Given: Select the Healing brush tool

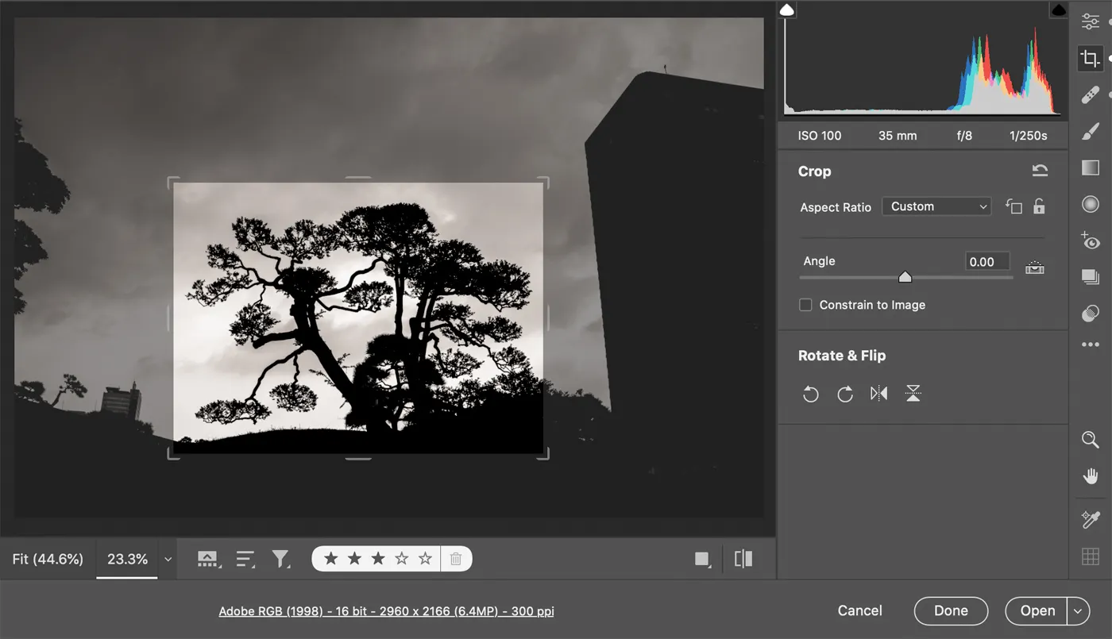Looking at the screenshot, I should point(1090,95).
